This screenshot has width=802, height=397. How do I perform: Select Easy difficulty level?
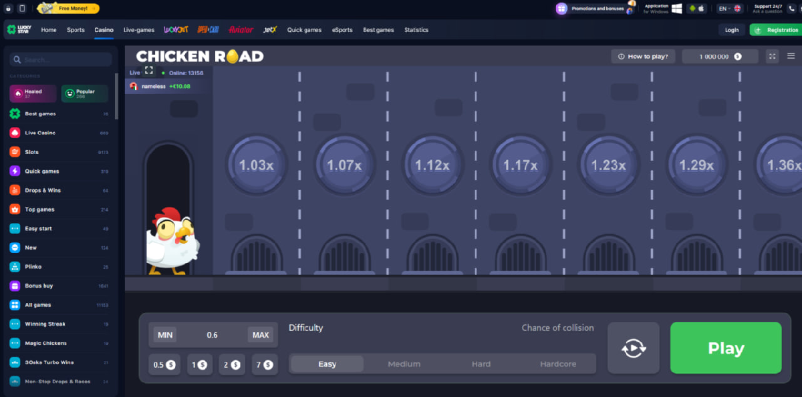pyautogui.click(x=327, y=364)
